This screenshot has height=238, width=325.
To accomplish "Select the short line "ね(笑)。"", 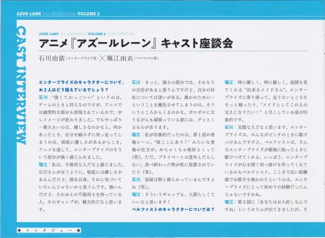I will (141, 187).
